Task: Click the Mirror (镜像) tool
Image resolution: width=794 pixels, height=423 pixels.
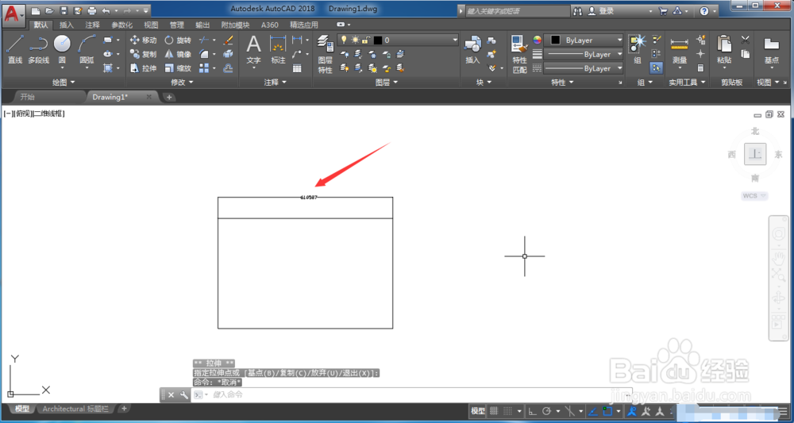Action: [x=178, y=54]
